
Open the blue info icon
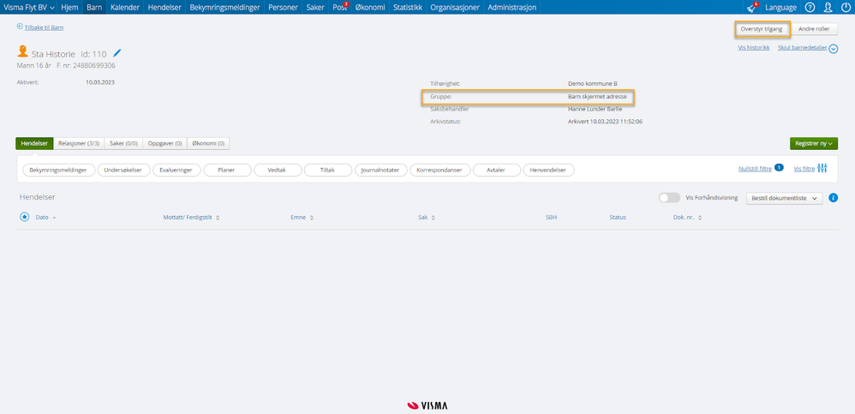pos(833,198)
